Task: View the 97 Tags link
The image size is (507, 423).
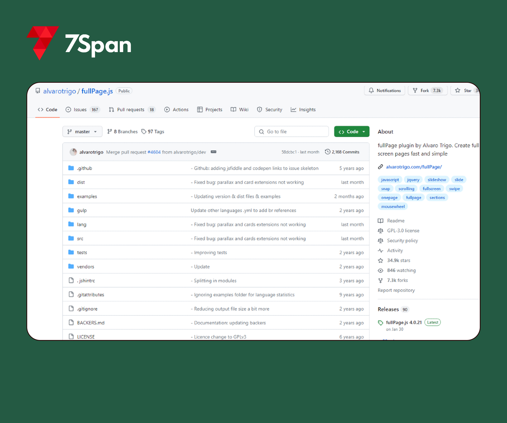Action: 153,131
